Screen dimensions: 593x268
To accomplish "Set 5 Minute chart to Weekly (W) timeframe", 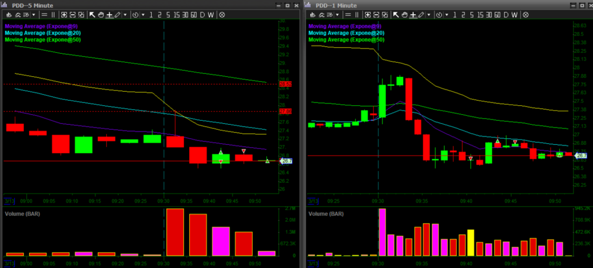I will tap(211, 14).
